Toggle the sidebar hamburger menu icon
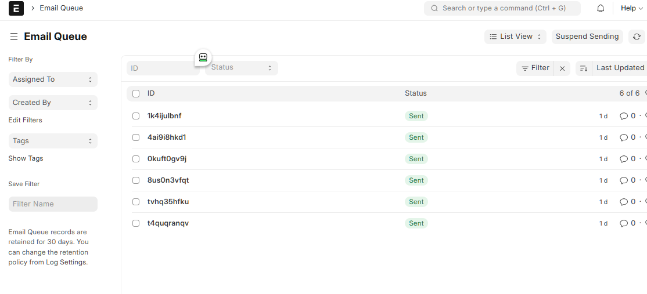 point(14,37)
